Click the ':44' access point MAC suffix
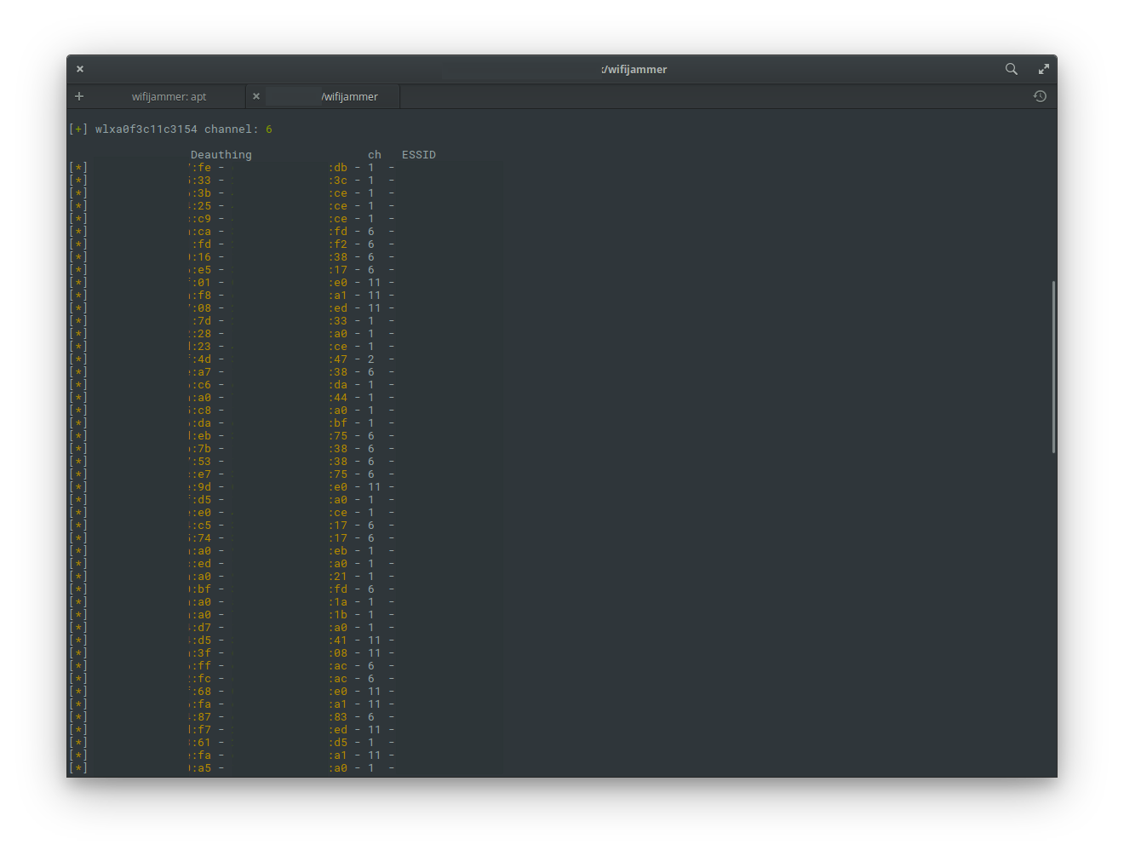1124x856 pixels. pos(338,398)
